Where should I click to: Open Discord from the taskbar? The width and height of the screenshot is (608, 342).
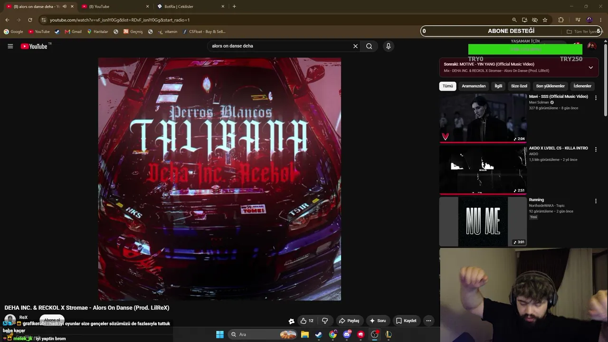[347, 334]
